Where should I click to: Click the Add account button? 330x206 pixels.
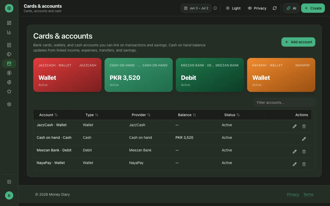click(x=298, y=42)
